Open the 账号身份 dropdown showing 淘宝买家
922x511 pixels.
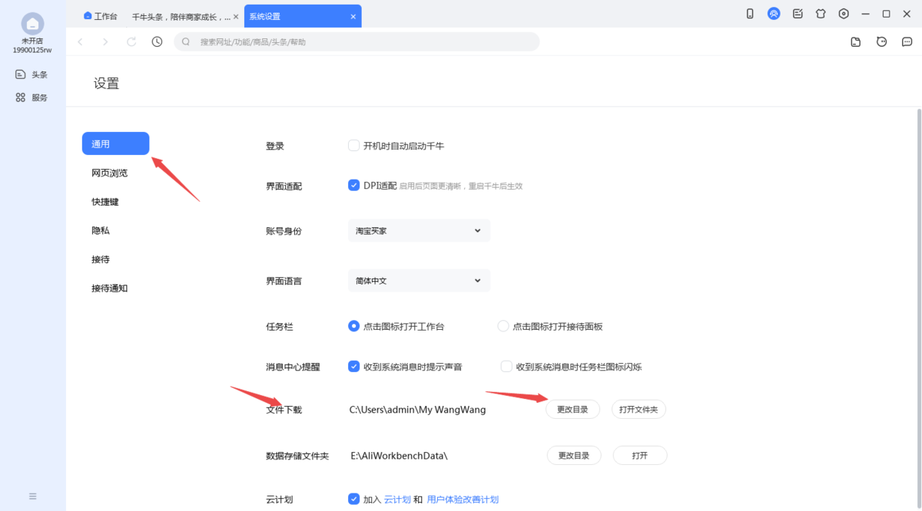pos(419,230)
